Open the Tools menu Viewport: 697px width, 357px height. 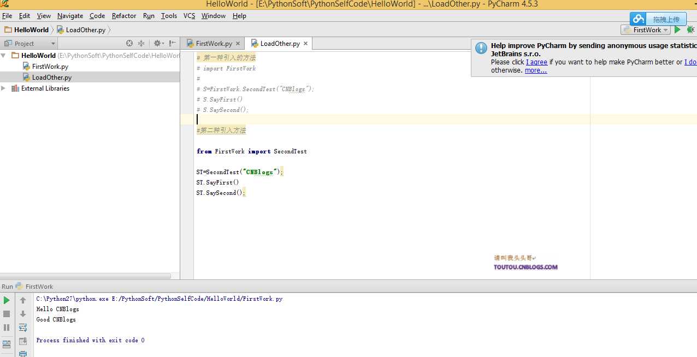169,16
